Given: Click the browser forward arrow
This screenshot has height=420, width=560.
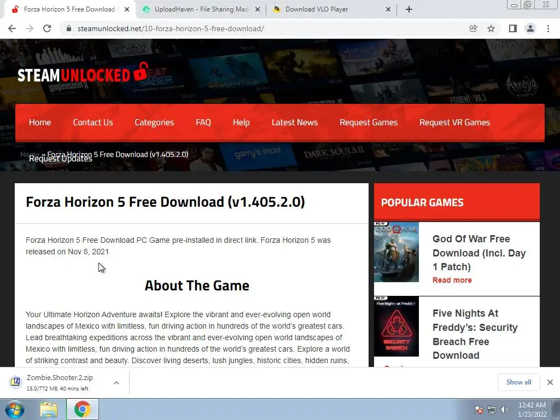Looking at the screenshot, I should click(x=30, y=28).
